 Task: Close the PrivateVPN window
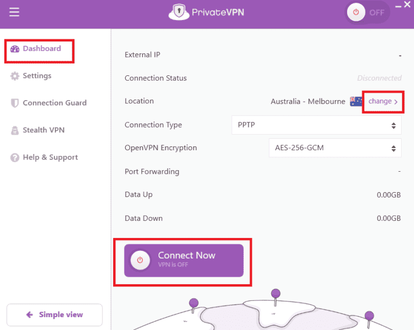click(x=408, y=5)
